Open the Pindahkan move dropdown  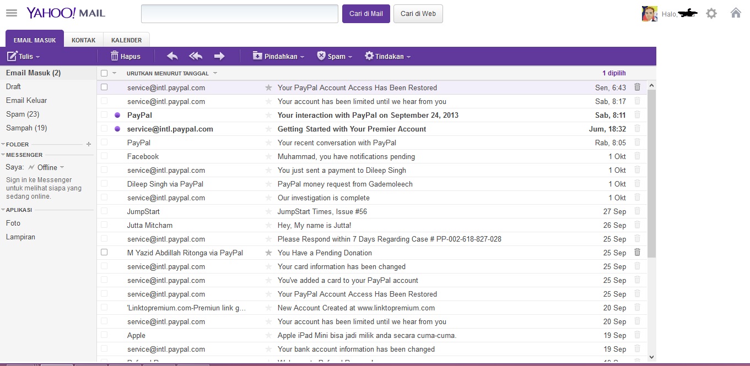tap(278, 56)
